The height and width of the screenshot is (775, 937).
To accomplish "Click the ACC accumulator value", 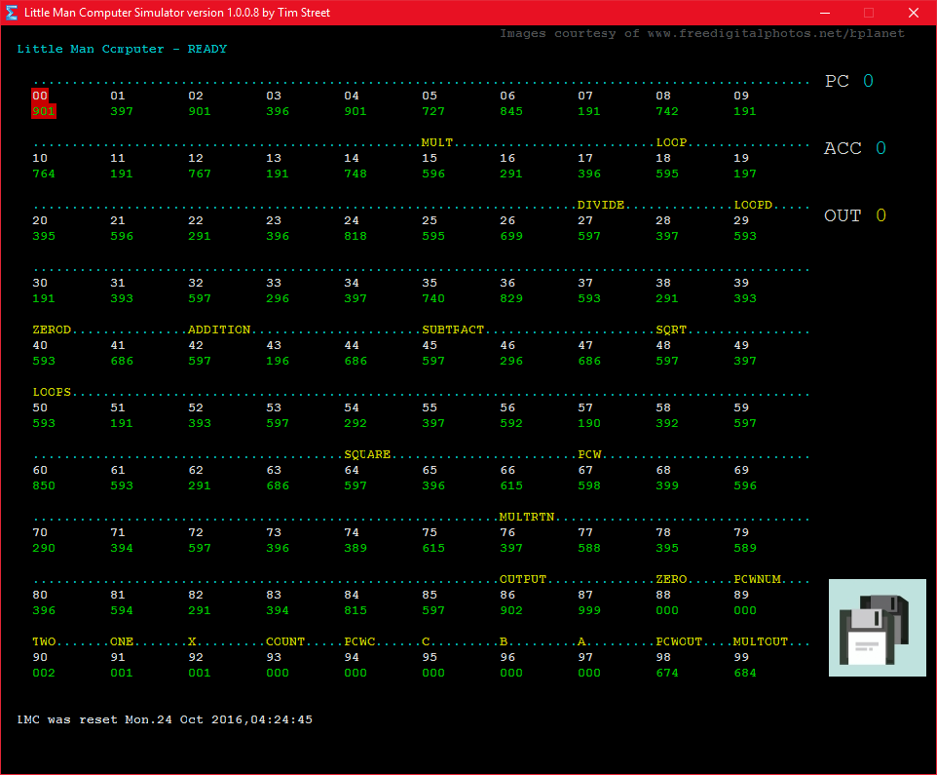I will 881,148.
